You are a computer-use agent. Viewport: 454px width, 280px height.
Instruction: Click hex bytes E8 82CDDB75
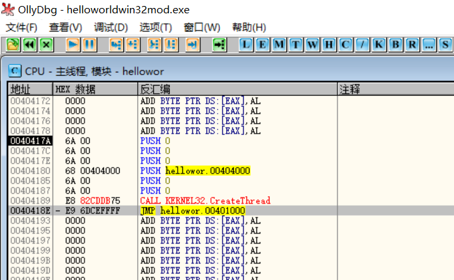pos(93,200)
